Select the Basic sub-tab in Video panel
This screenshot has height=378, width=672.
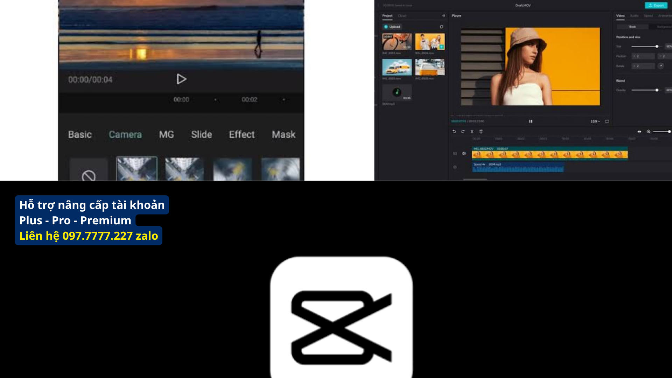(x=632, y=27)
